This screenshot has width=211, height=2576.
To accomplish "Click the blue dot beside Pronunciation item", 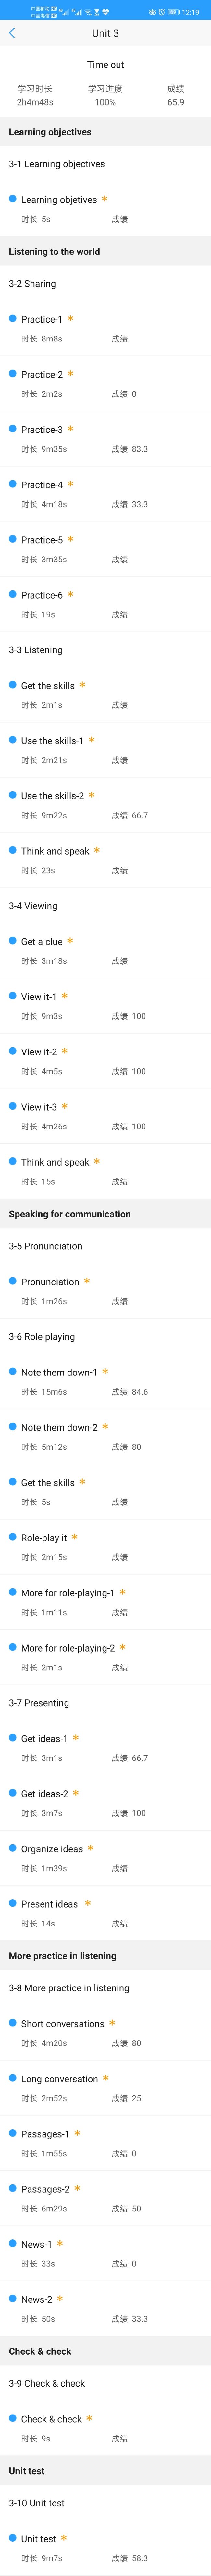I will tap(12, 1281).
